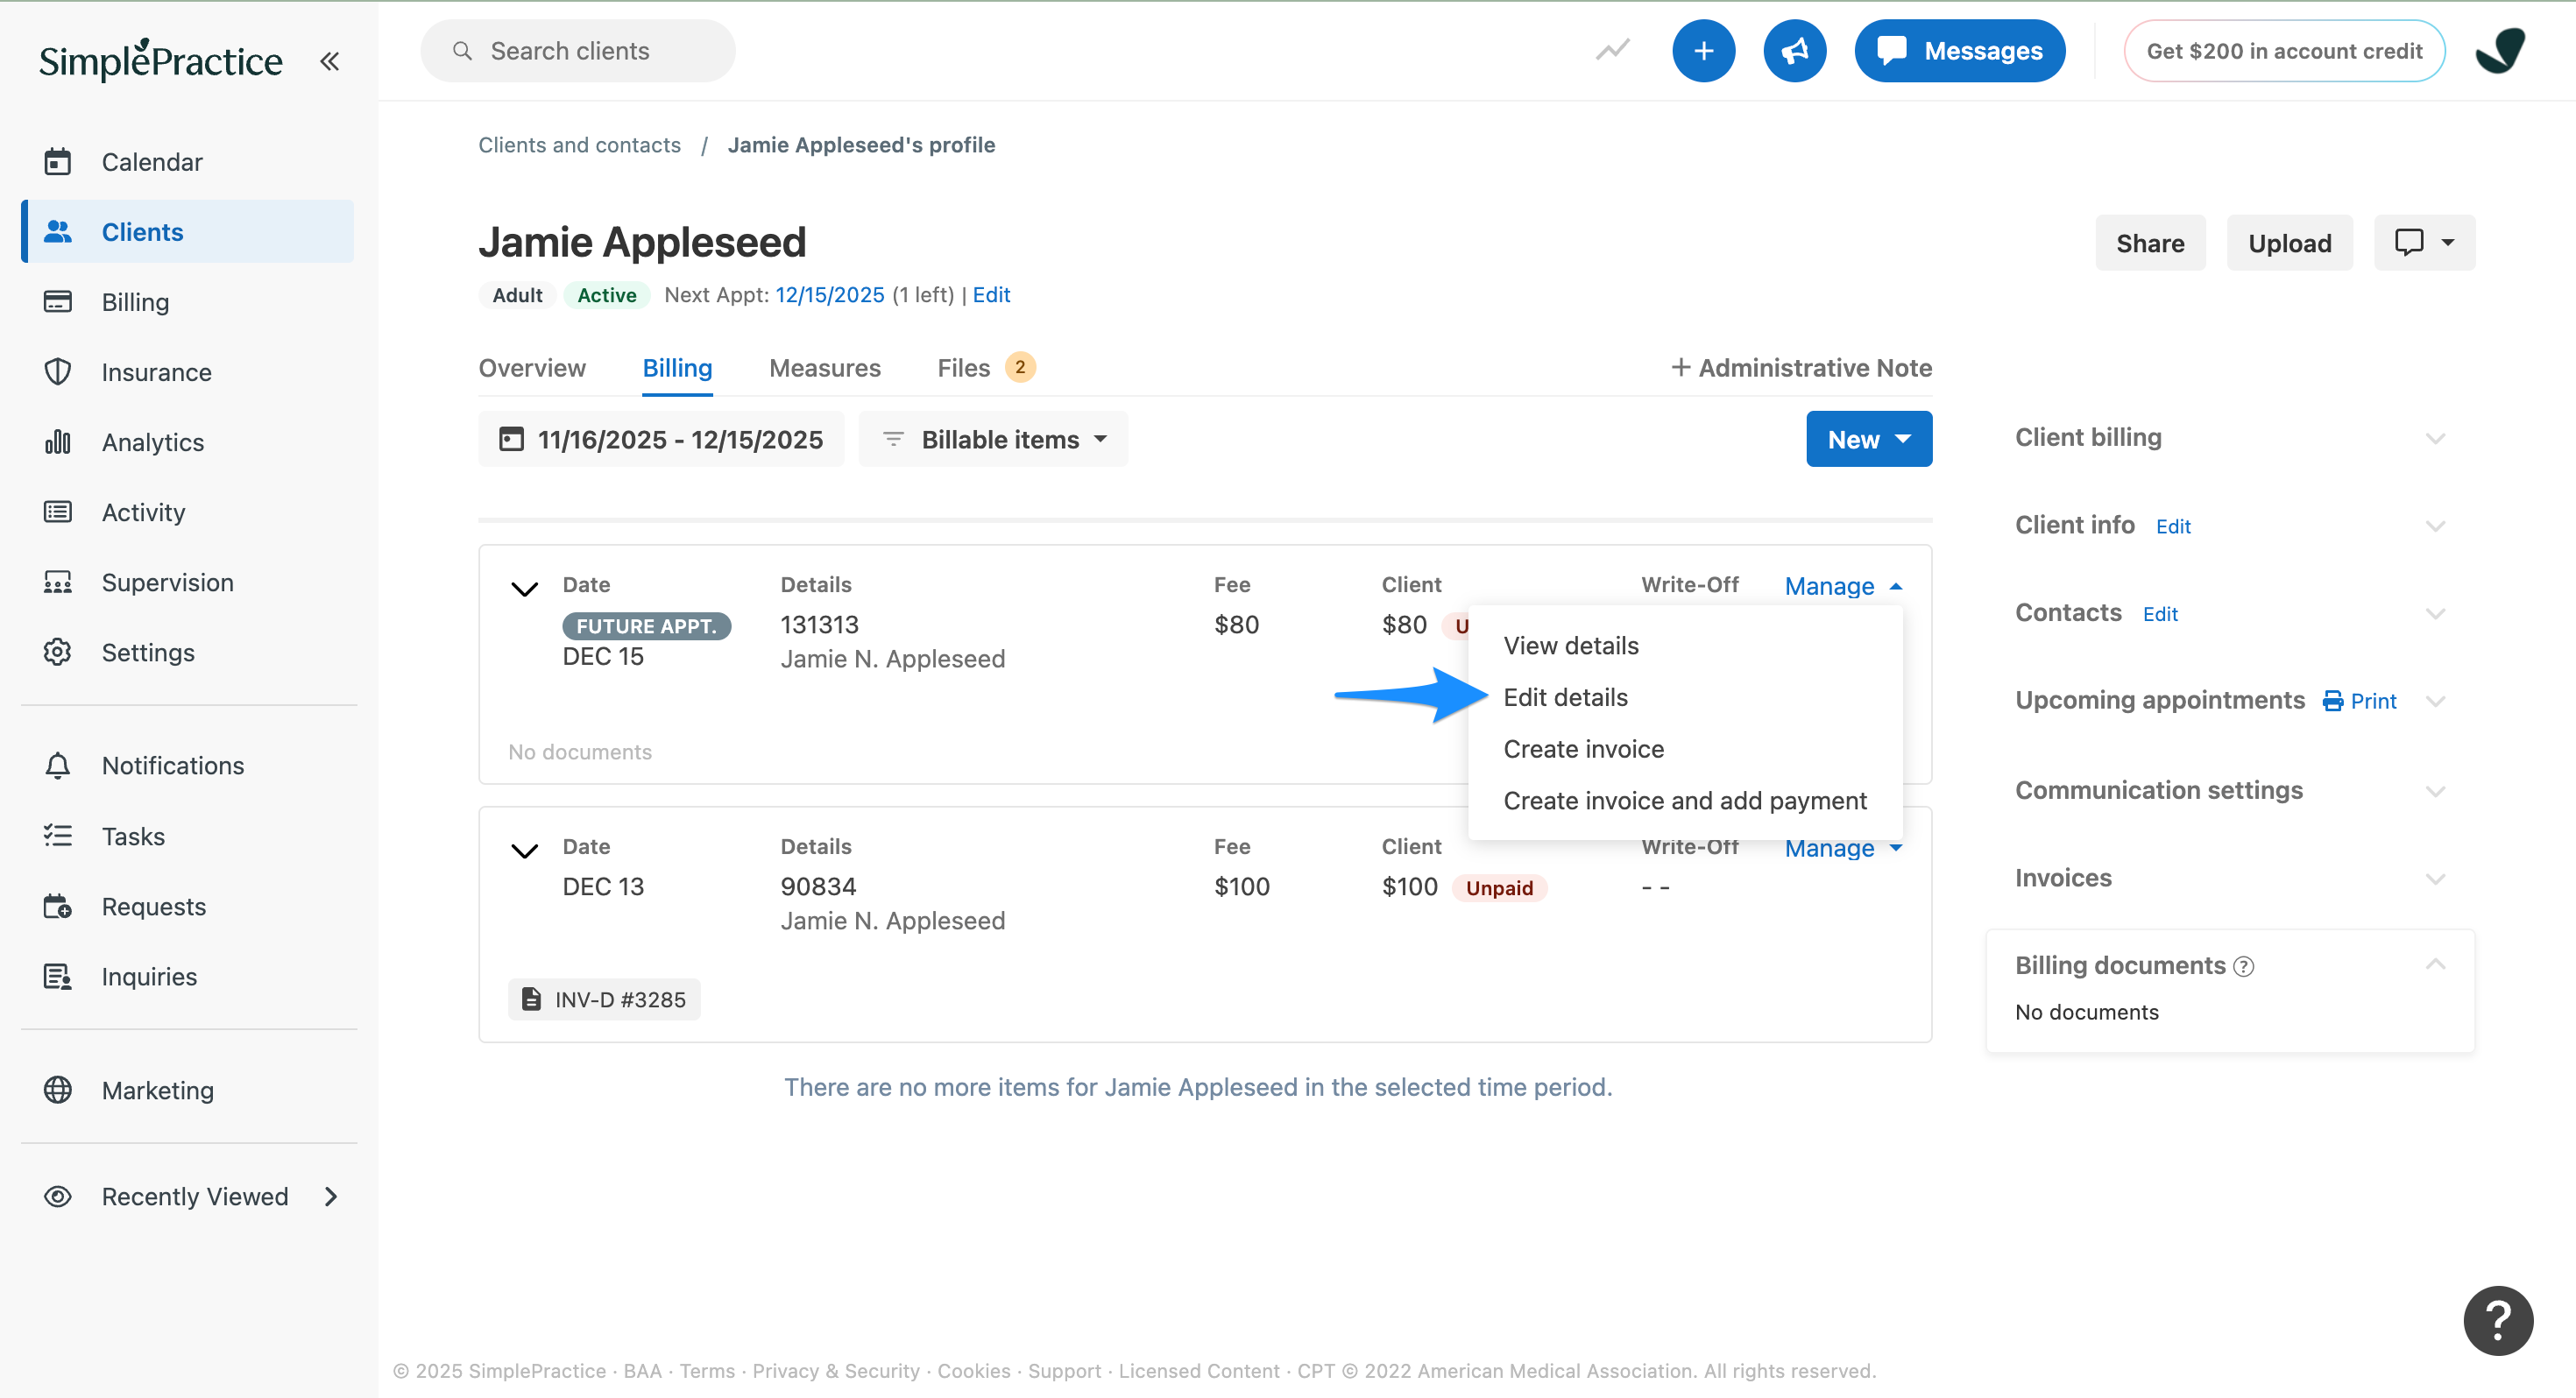Screen dimensions: 2576x1398
Task: Open the Privacy & Security footer link
Action: point(835,1370)
